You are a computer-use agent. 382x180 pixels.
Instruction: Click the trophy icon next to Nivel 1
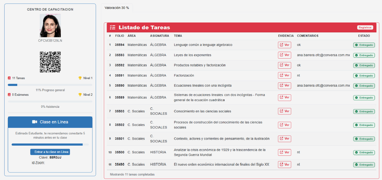point(80,78)
